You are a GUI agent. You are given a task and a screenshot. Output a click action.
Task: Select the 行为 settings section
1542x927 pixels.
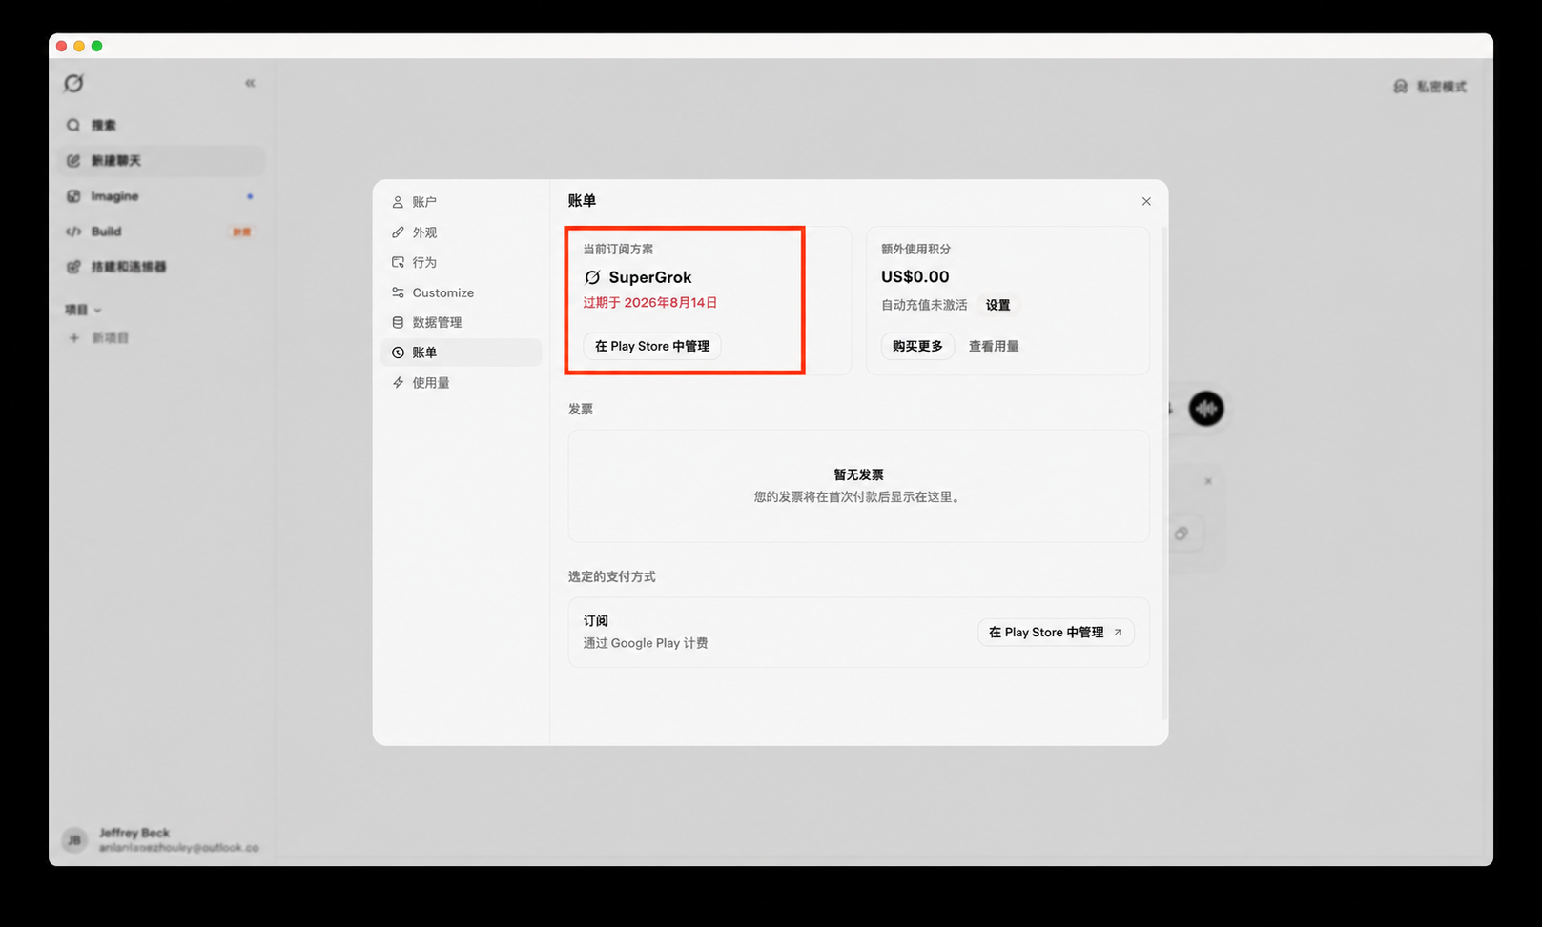[x=461, y=262]
